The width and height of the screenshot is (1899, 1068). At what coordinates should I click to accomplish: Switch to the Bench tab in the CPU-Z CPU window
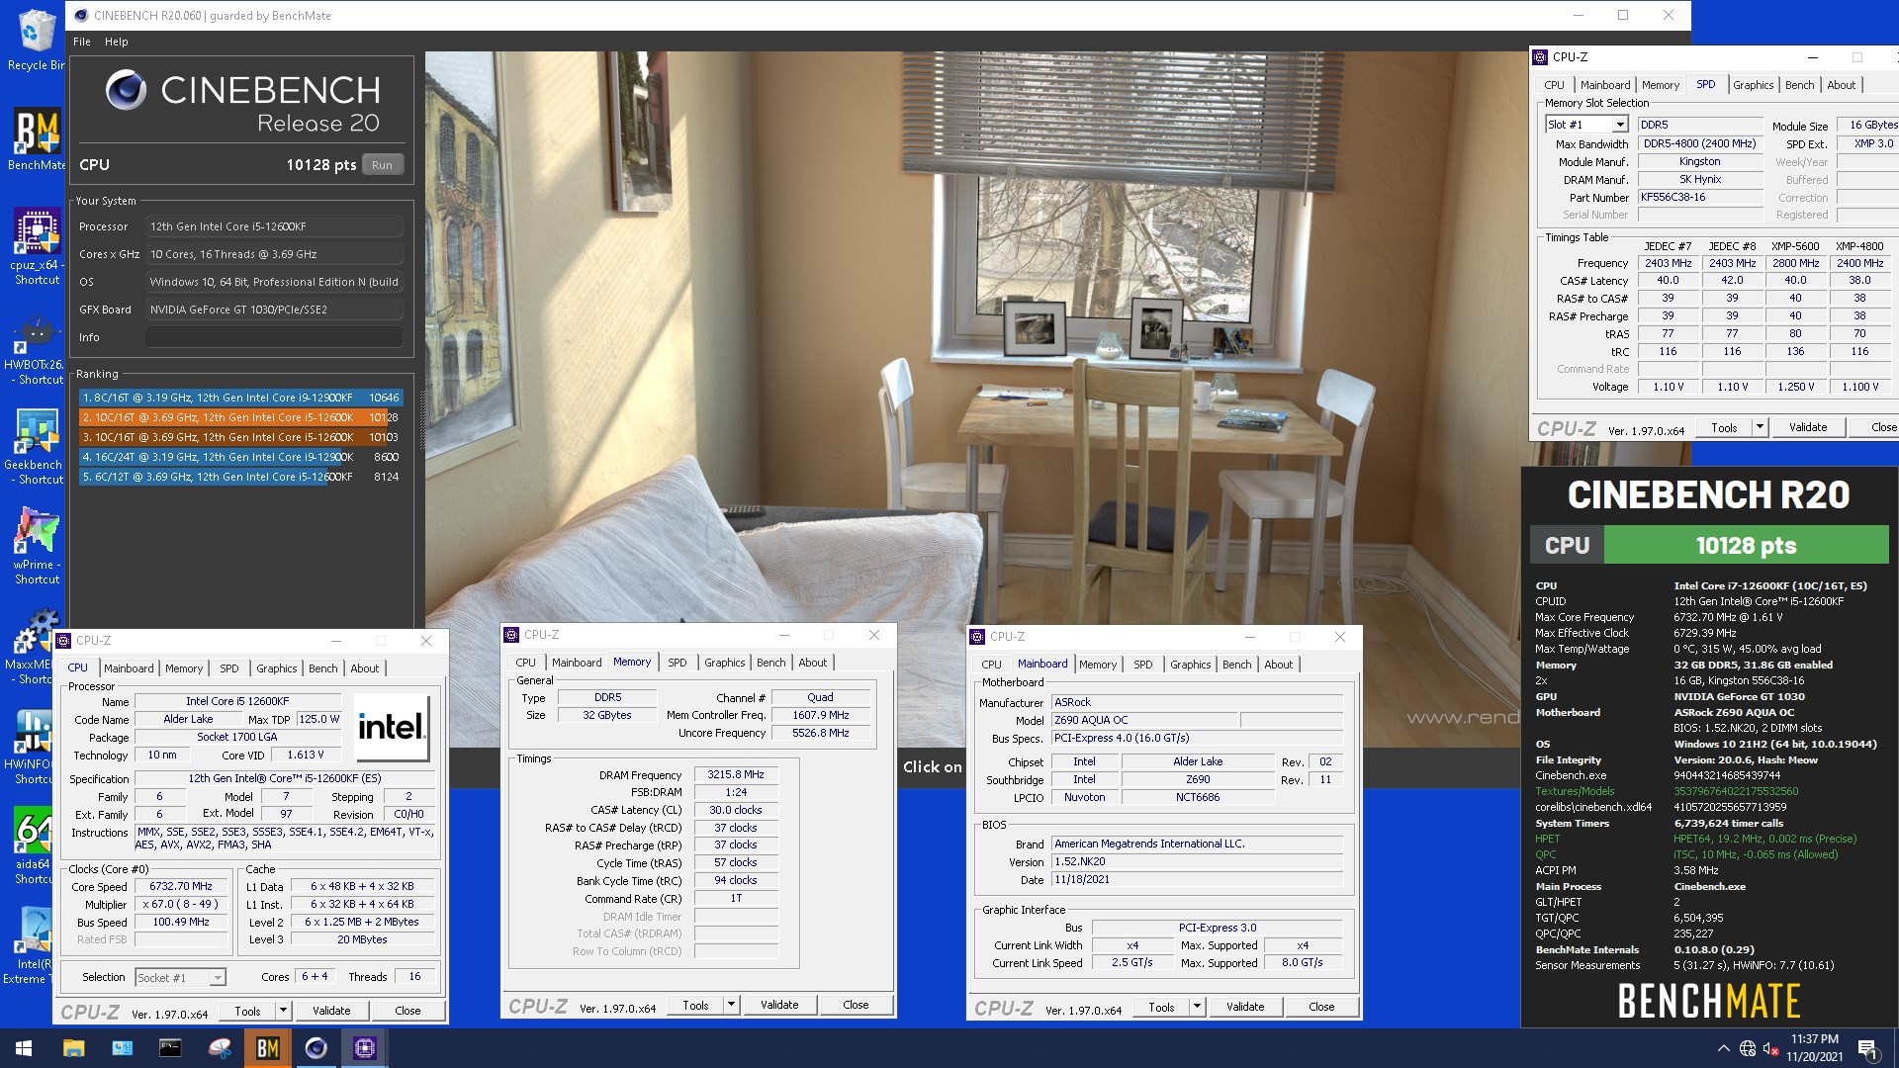point(322,668)
